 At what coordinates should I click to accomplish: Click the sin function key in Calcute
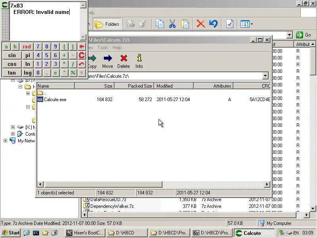point(12,56)
